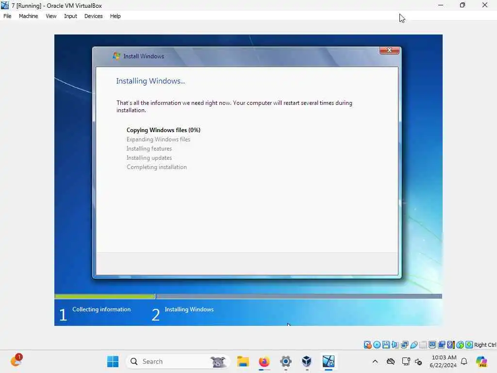This screenshot has width=497, height=373.
Task: Click the floppy disk indicator icon
Action: point(386,345)
